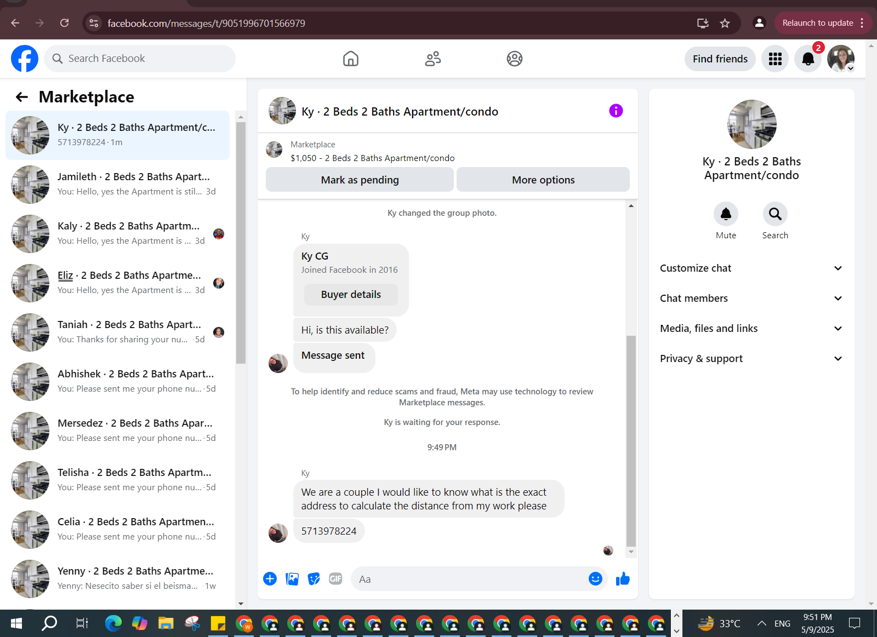Click the Find friends button
Viewport: 877px width, 637px height.
(720, 59)
